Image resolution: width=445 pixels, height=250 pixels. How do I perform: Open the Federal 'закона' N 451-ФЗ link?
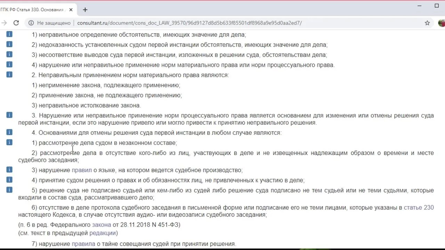[102, 225]
